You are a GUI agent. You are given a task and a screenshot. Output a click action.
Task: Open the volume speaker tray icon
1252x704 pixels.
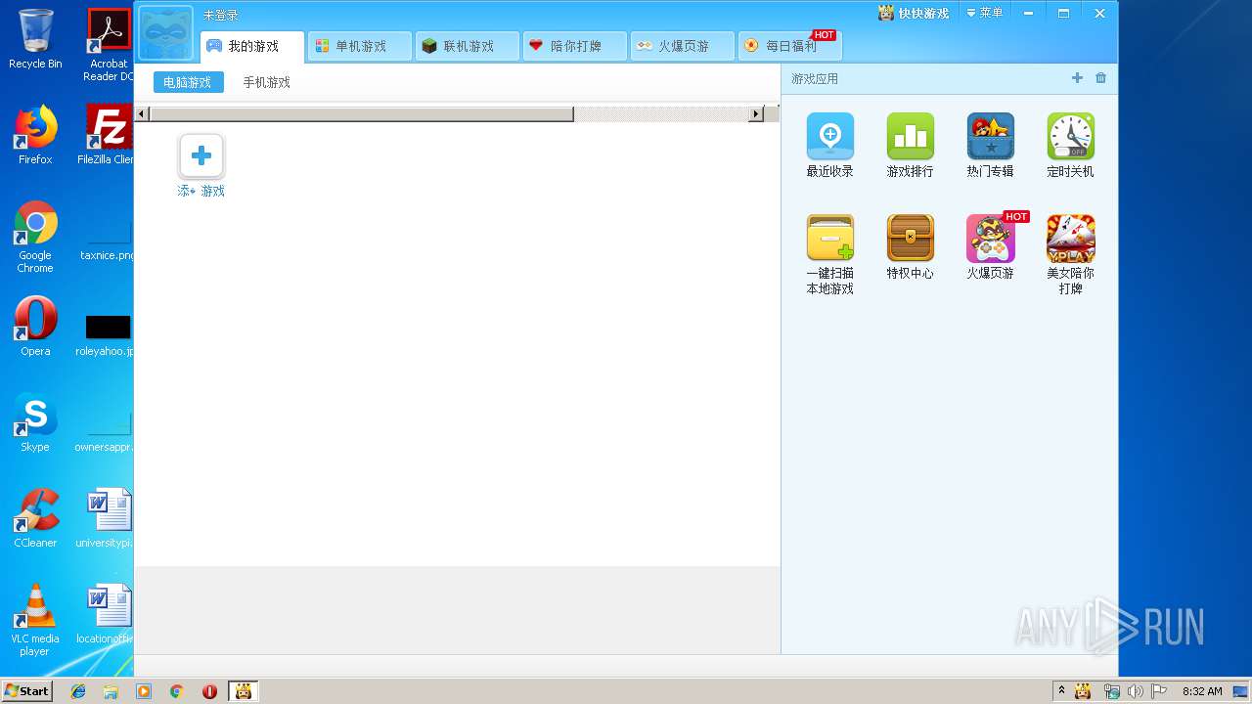coord(1135,691)
